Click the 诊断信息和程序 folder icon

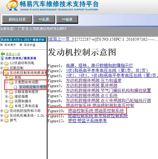[x=11, y=92]
